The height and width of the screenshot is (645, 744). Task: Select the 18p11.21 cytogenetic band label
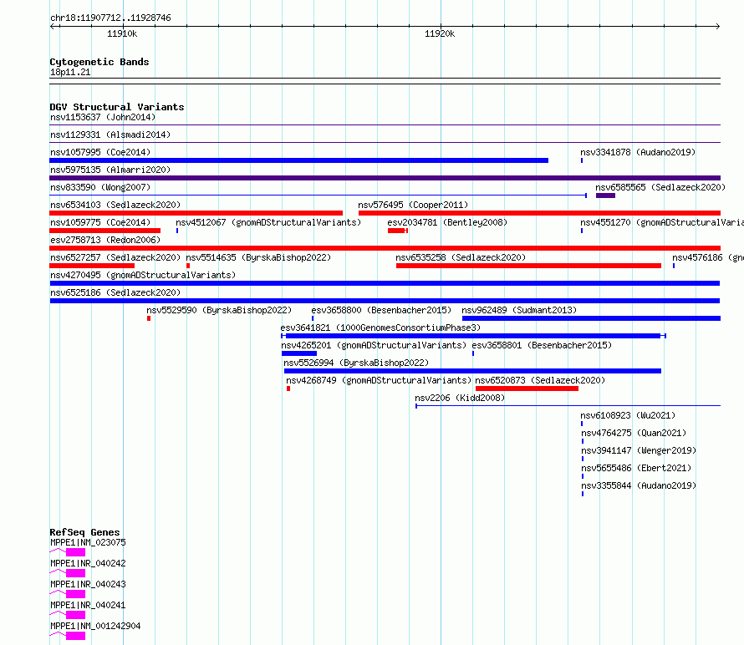pos(70,72)
